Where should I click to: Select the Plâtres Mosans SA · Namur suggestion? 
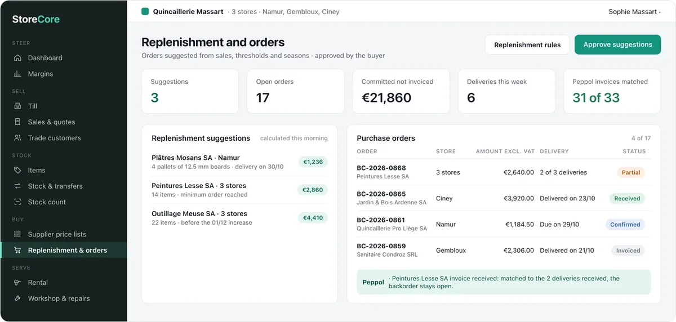coord(239,162)
